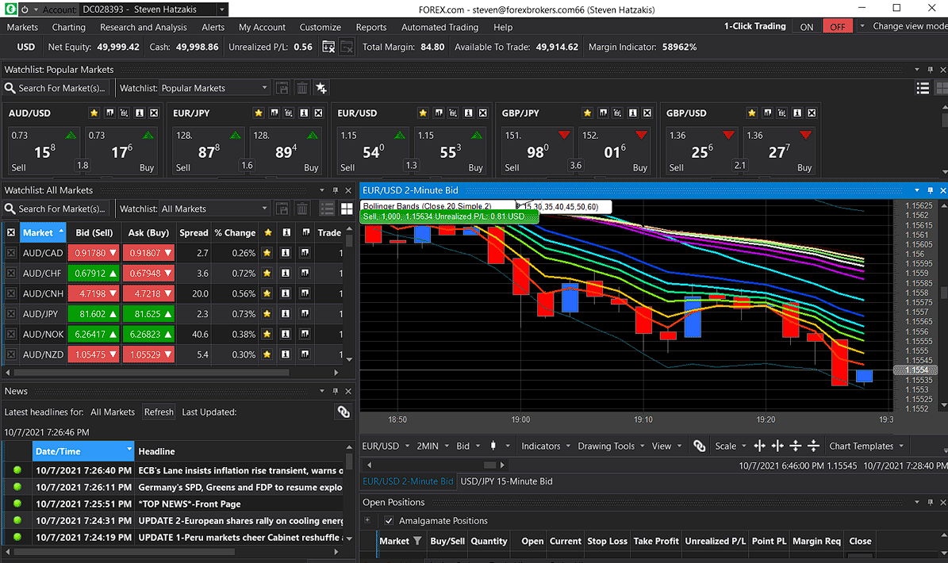The width and height of the screenshot is (948, 563).
Task: Click the chart link icon beside Scale
Action: tap(699, 446)
